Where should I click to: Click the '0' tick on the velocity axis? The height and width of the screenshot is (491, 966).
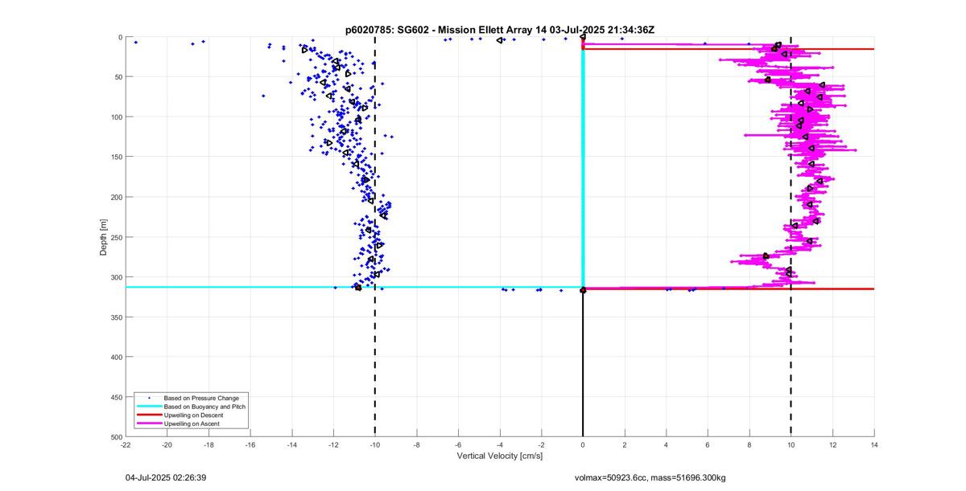click(583, 444)
